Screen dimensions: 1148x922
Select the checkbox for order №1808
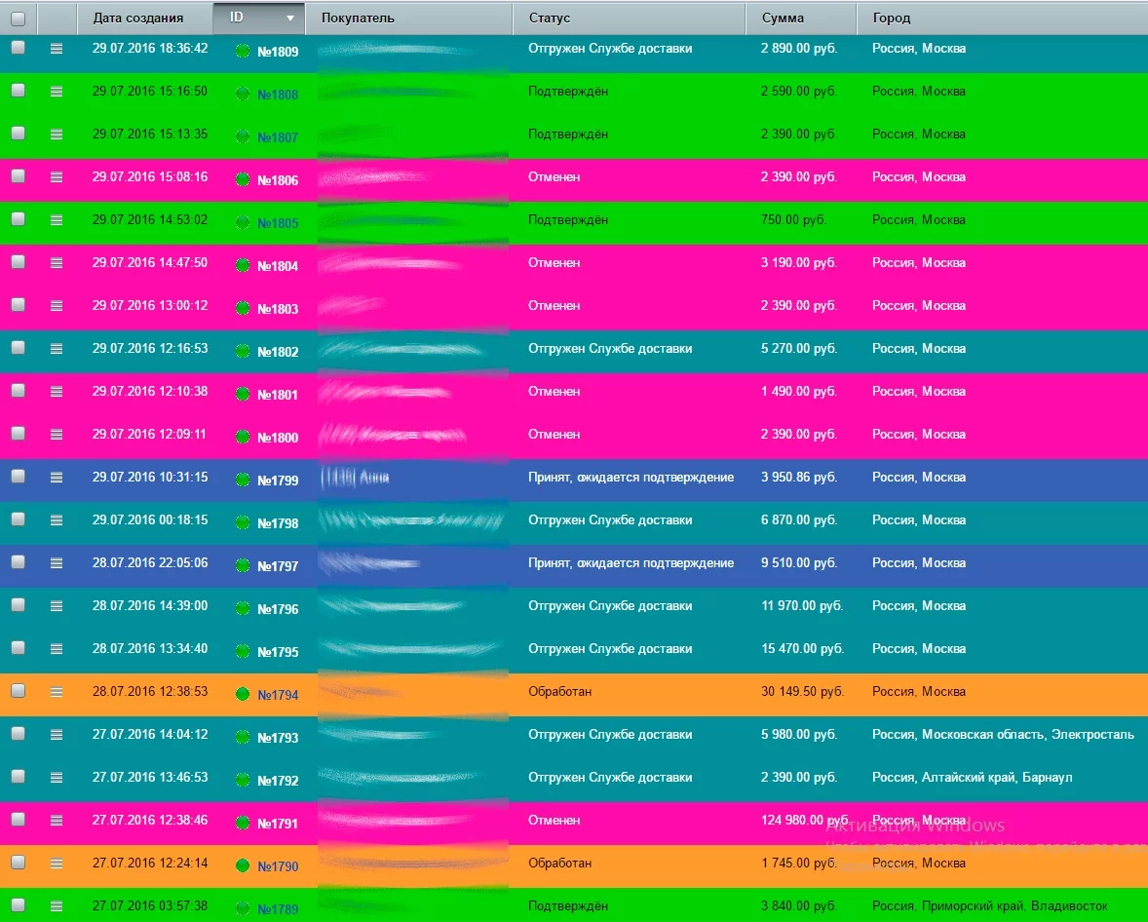pos(18,91)
